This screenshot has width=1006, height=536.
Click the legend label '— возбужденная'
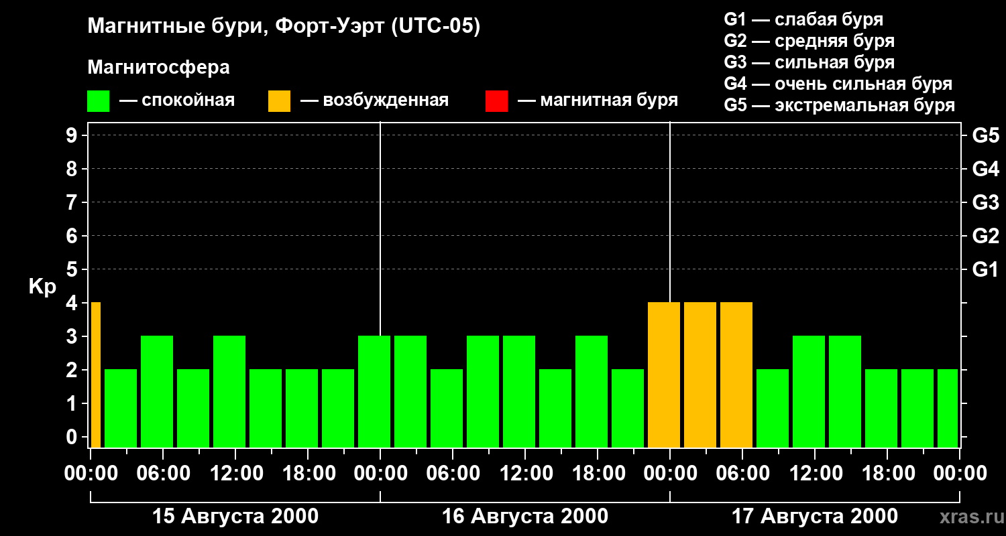(x=374, y=100)
